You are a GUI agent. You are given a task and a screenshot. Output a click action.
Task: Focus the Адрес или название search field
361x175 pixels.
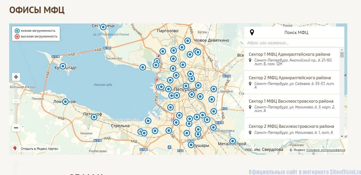294,43
